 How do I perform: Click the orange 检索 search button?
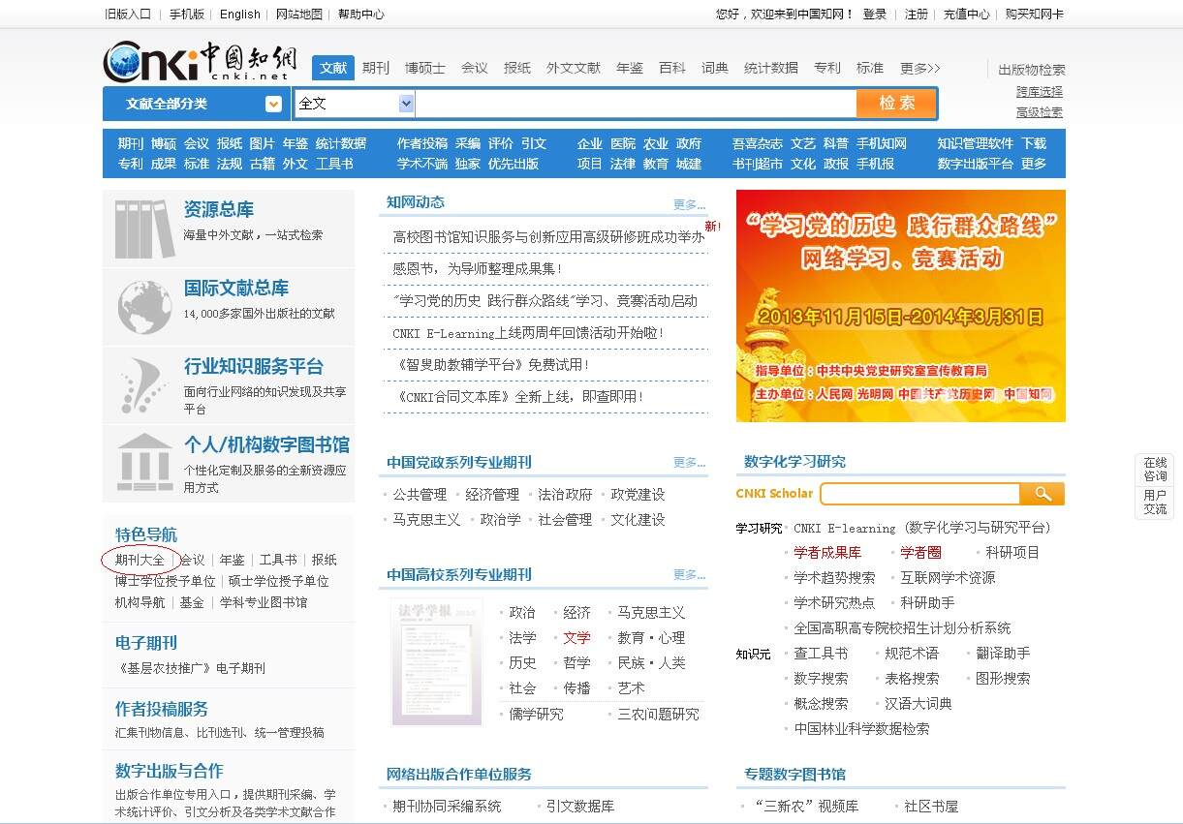(x=896, y=103)
